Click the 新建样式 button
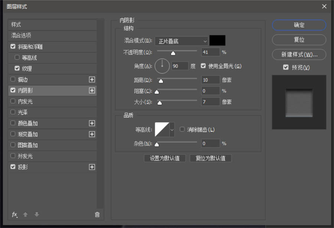This screenshot has width=334, height=228. (x=299, y=55)
